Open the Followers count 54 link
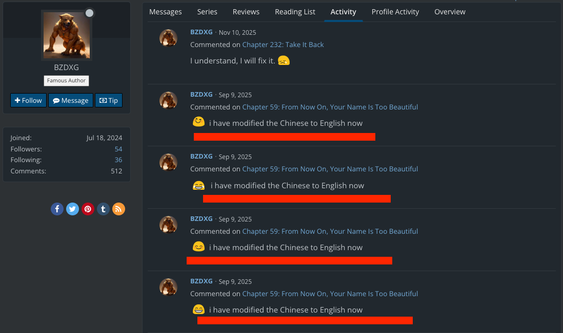The image size is (563, 333). pos(118,149)
